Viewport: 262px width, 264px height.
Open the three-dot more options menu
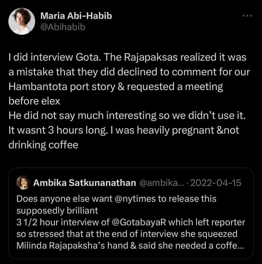(247, 16)
